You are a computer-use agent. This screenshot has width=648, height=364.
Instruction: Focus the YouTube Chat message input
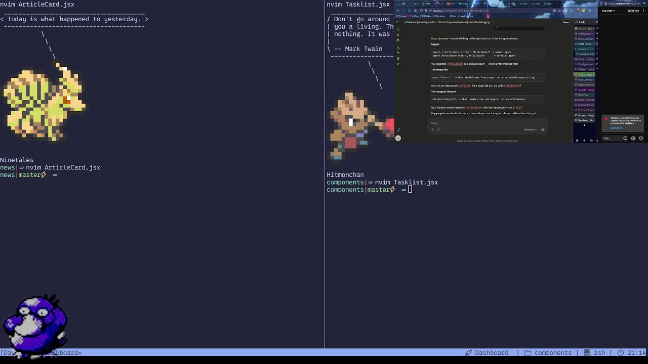pos(612,139)
